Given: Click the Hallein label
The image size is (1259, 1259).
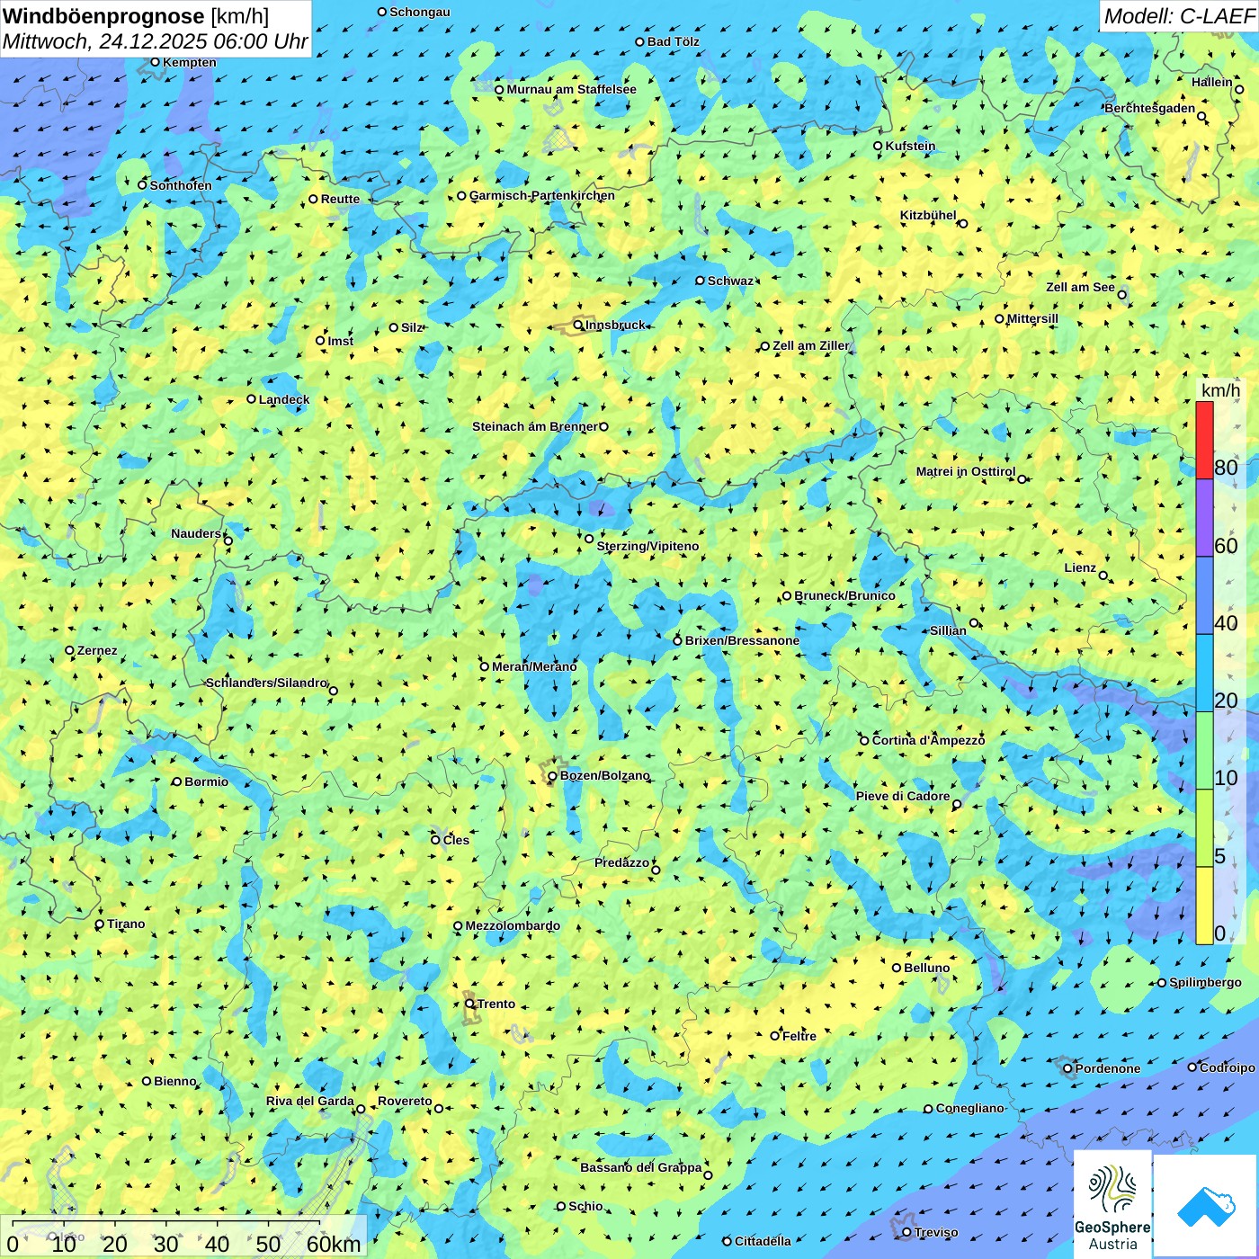Looking at the screenshot, I should point(1212,82).
